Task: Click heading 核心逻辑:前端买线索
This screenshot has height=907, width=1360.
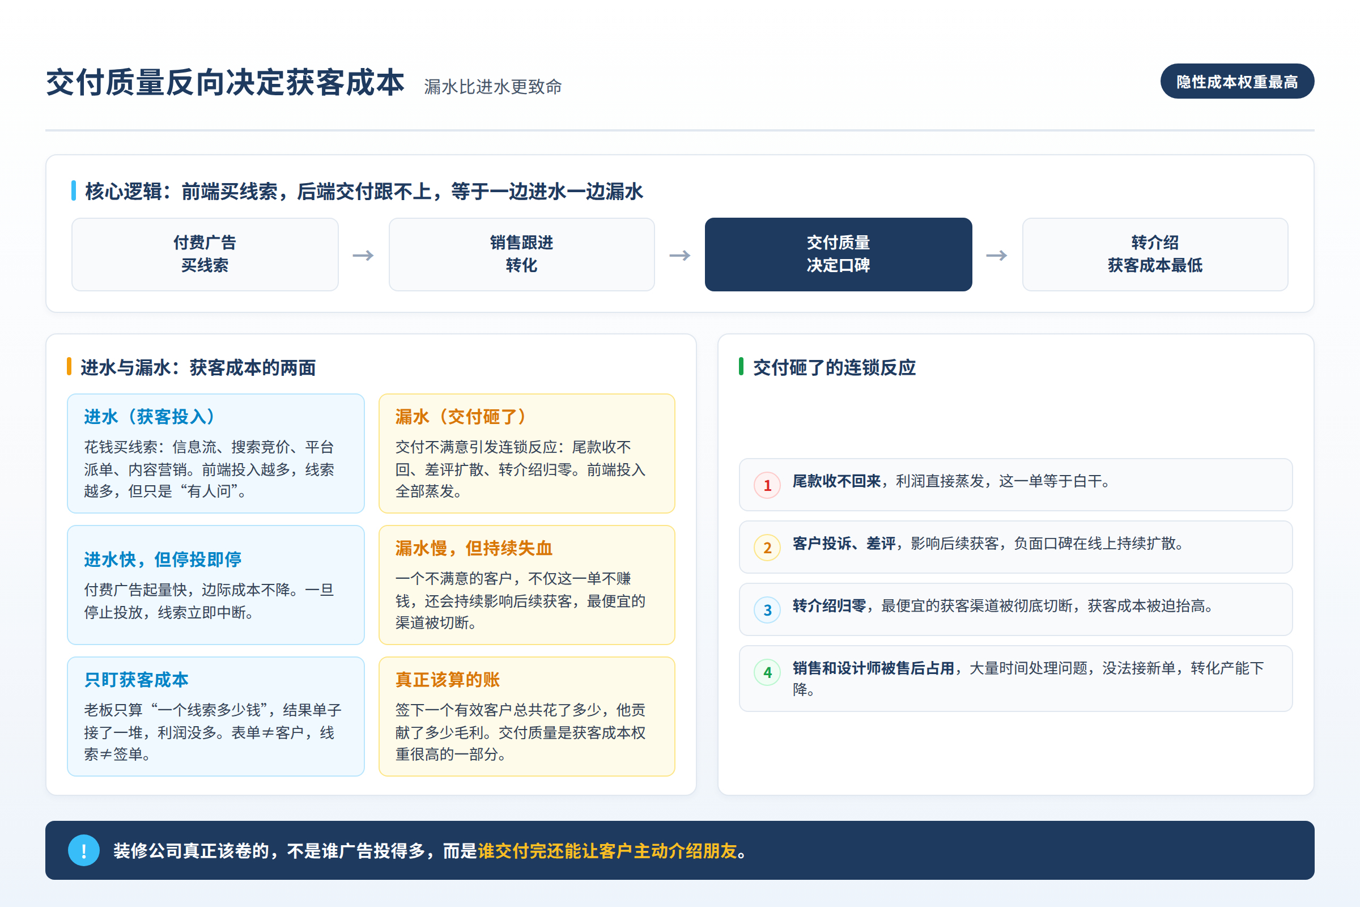Action: point(364,192)
